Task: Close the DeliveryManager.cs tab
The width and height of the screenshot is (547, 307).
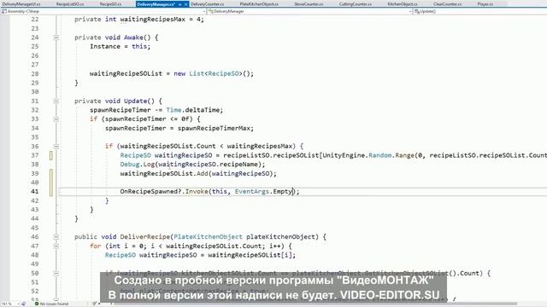Action: coord(186,4)
